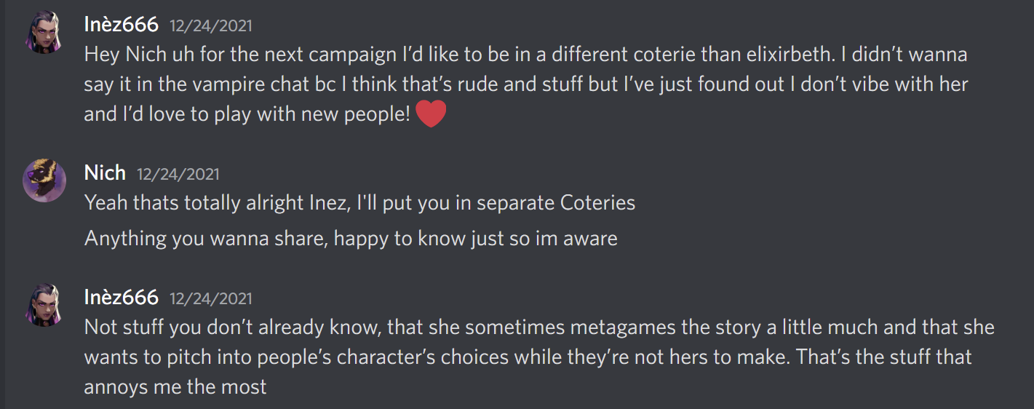Click the timestamp beside Nich's name
The height and width of the screenshot is (409, 1034).
coord(178,175)
